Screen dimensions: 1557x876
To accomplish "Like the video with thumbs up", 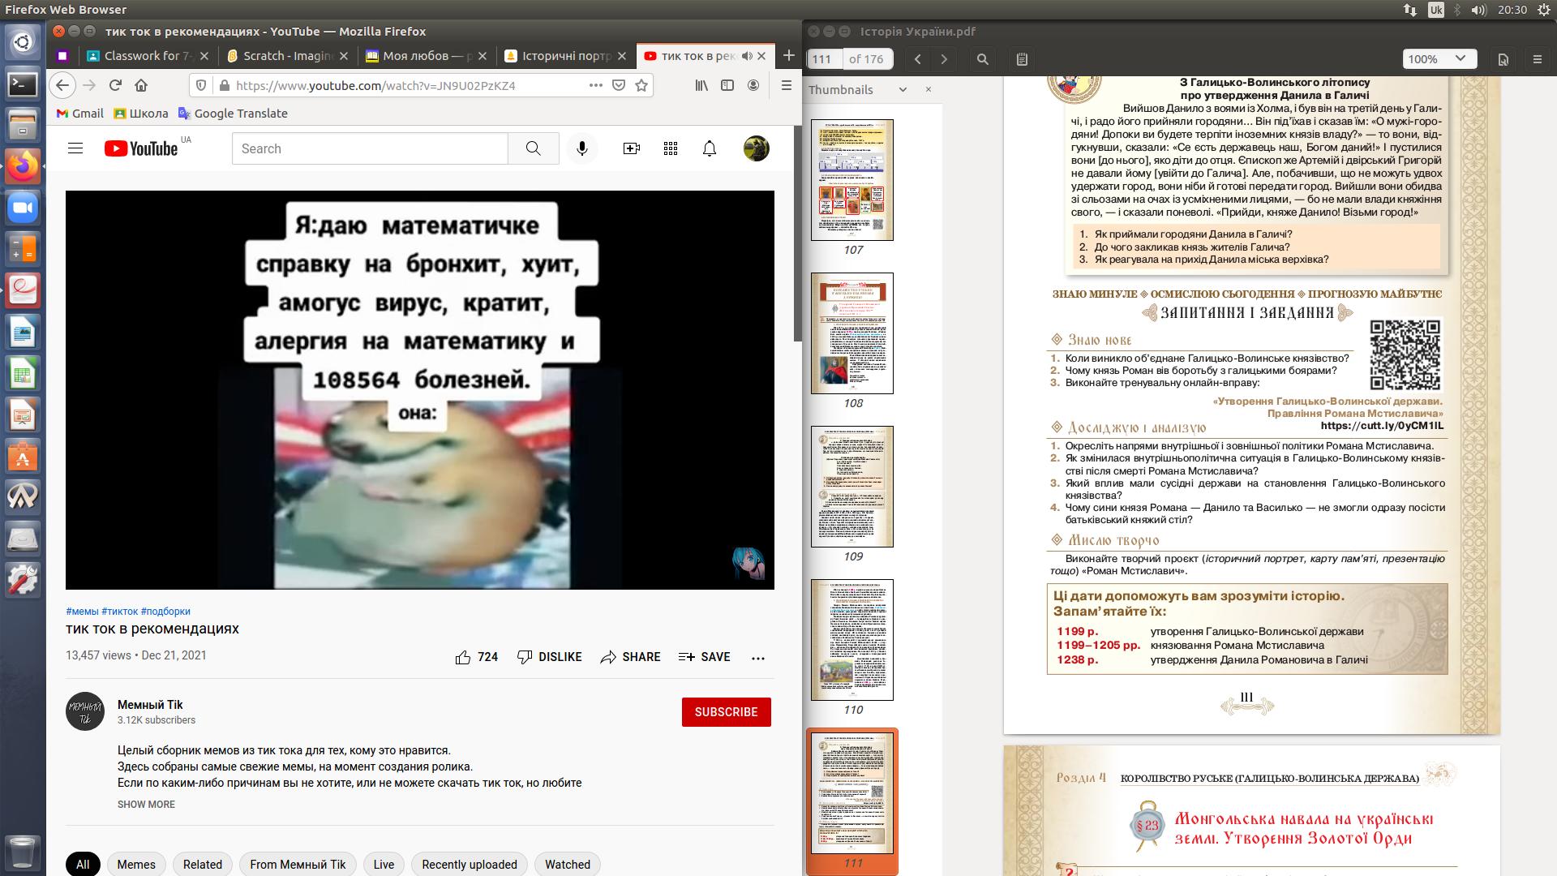I will [463, 657].
